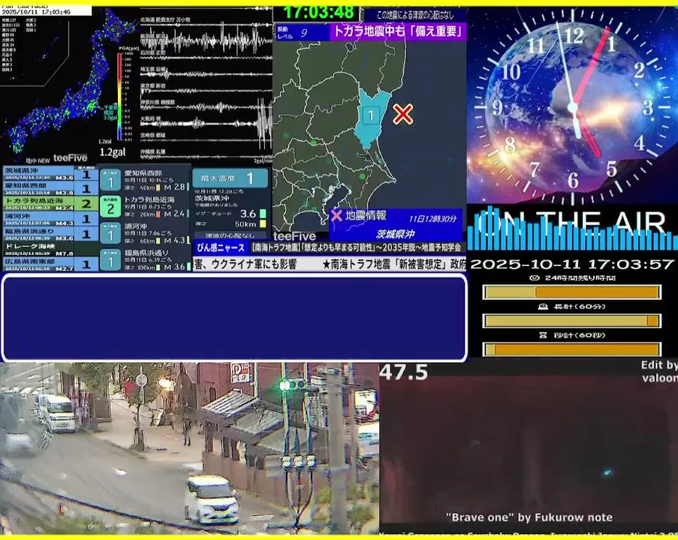Select the 茨城県沖 M3.6 row in earthquake list
Screen dimensions: 678x540
tap(51, 174)
